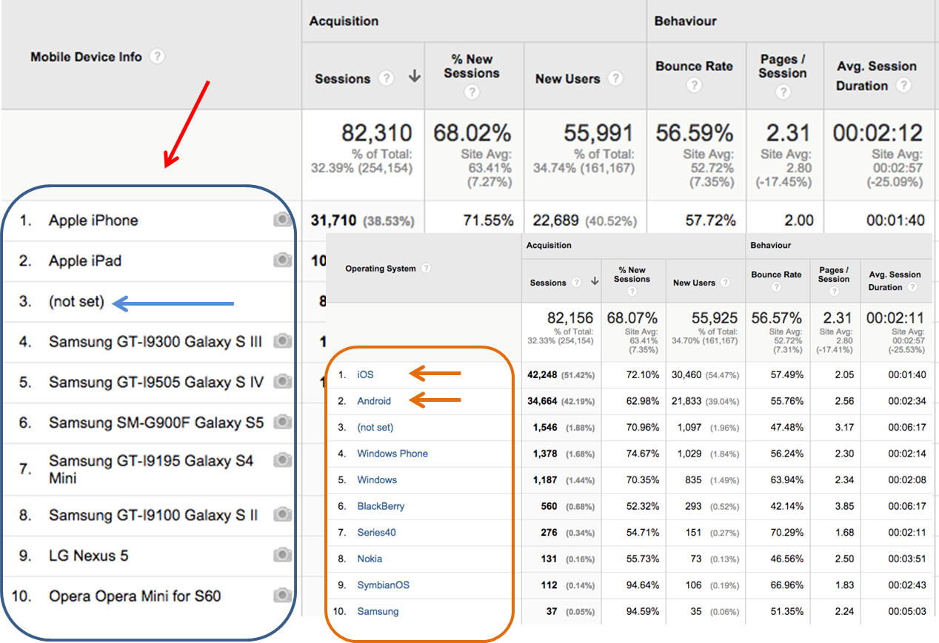Viewport: 939px width, 643px height.
Task: Click the 42,248 sessions value for iOS
Action: (542, 375)
